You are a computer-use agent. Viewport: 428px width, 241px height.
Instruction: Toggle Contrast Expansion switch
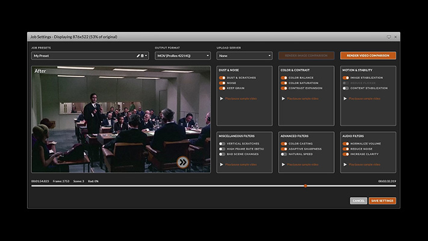click(x=284, y=88)
